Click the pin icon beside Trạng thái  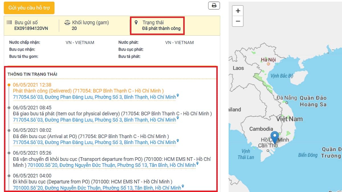(x=136, y=22)
